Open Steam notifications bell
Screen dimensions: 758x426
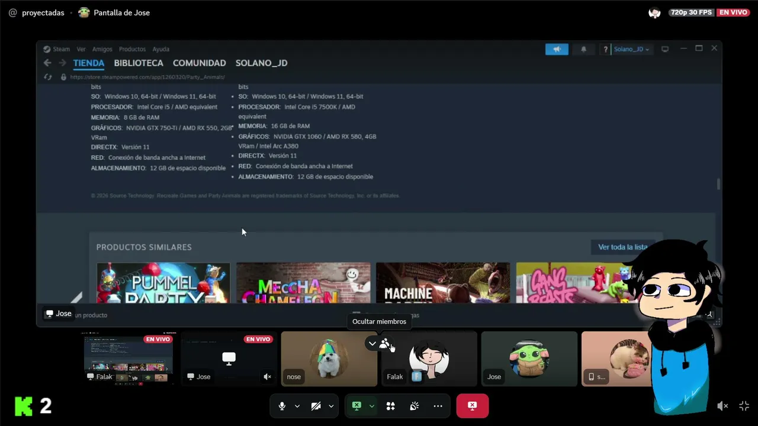point(583,49)
